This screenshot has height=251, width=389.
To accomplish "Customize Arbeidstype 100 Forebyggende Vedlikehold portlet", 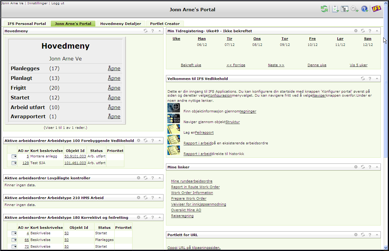I will click(x=139, y=140).
